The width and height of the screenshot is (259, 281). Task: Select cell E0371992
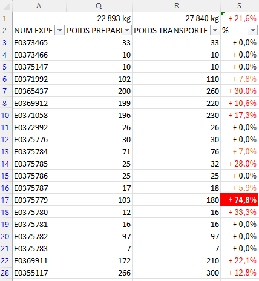(39, 79)
